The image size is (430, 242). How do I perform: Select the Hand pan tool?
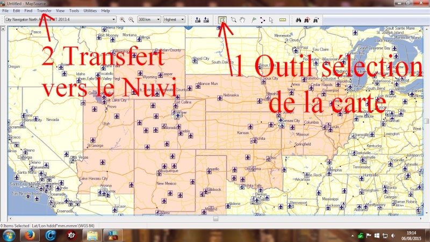click(242, 20)
